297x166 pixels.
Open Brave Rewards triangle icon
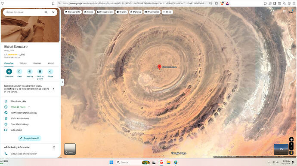click(x=227, y=3)
